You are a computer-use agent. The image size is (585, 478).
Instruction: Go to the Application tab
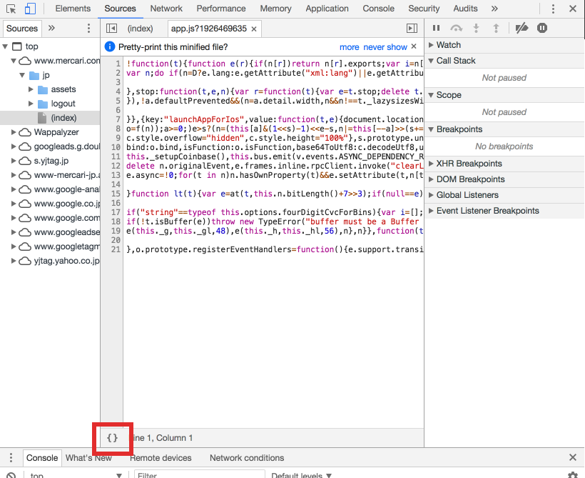pyautogui.click(x=327, y=9)
